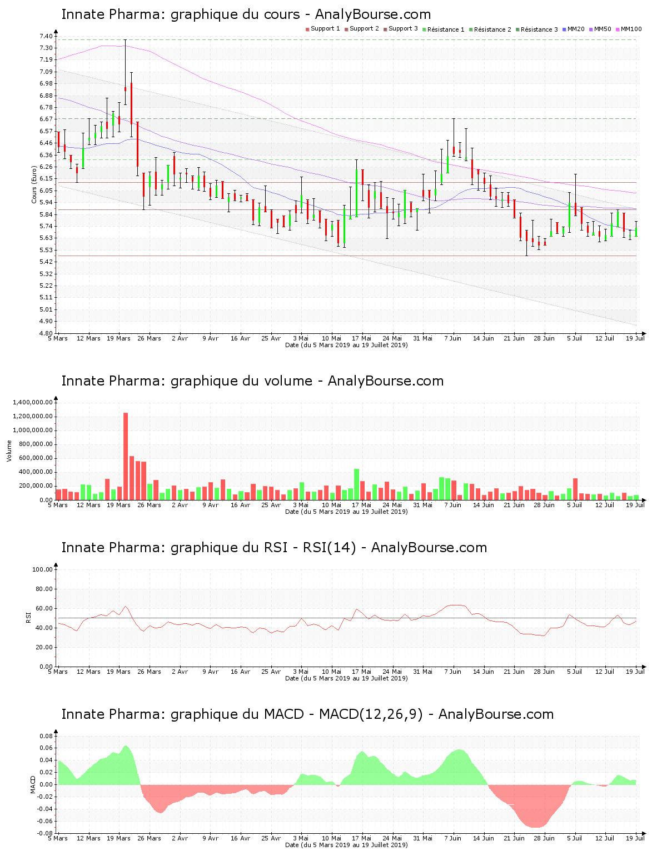Click the 0.08 value on the MACD axis
Screen dimensions: 667x861
(46, 736)
